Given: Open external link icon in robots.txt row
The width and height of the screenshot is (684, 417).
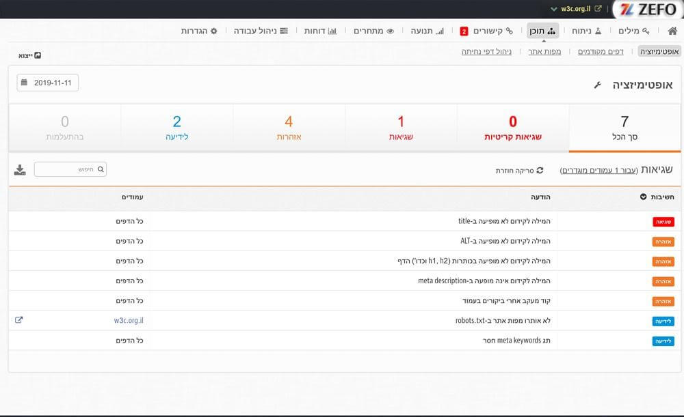Looking at the screenshot, I should click(18, 320).
